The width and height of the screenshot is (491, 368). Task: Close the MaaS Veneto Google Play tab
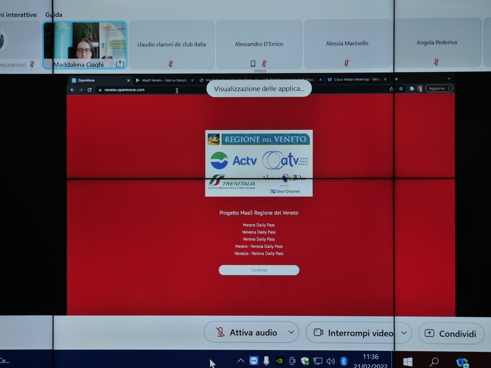pyautogui.click(x=192, y=80)
